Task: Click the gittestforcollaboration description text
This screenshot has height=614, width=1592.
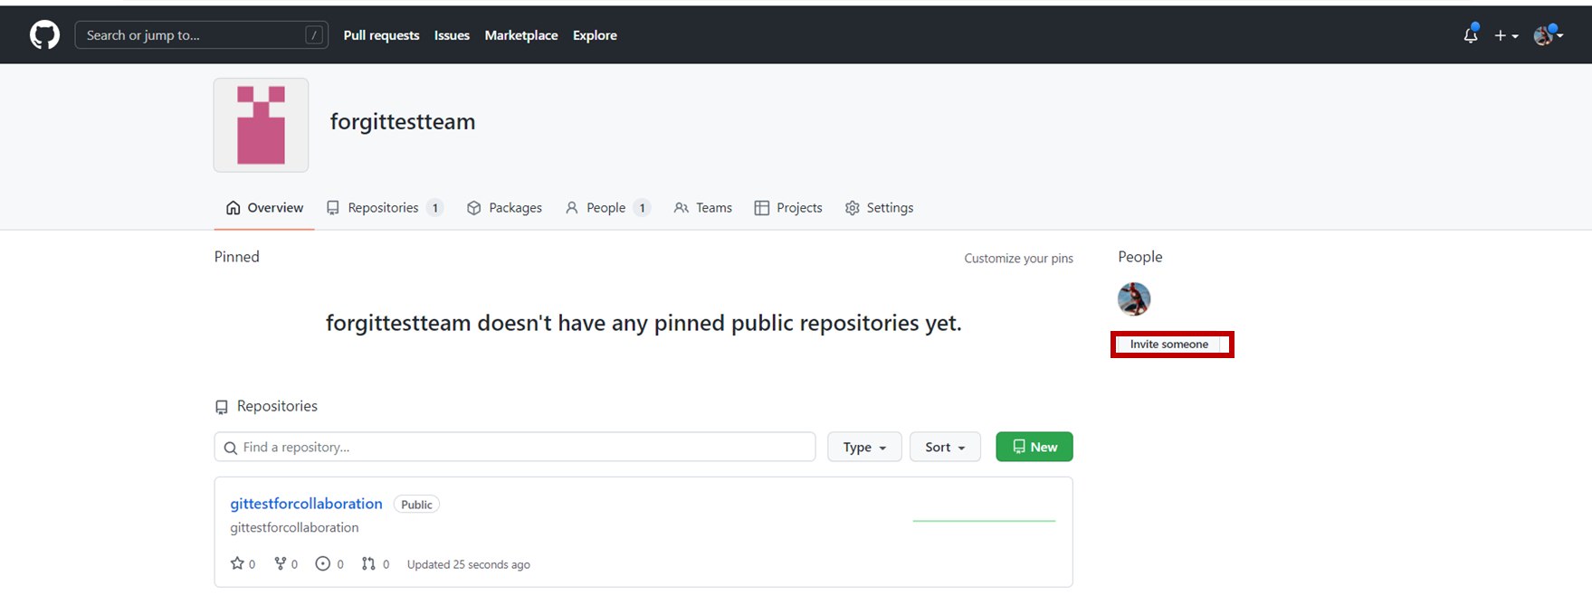Action: pos(294,528)
